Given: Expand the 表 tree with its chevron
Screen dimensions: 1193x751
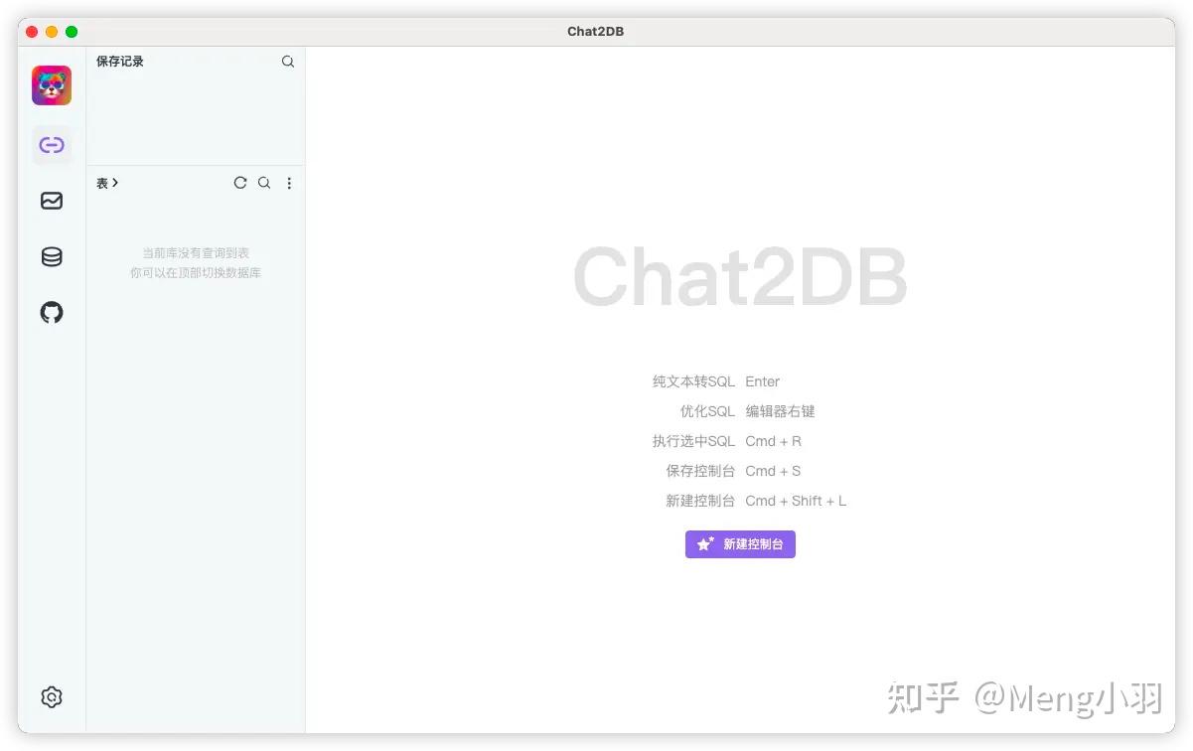Looking at the screenshot, I should tap(116, 183).
